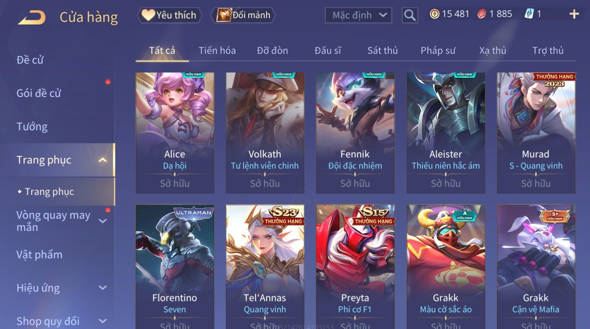Image resolution: width=590 pixels, height=329 pixels.
Task: Open Gói đề cử in sidebar
Action: (x=39, y=93)
